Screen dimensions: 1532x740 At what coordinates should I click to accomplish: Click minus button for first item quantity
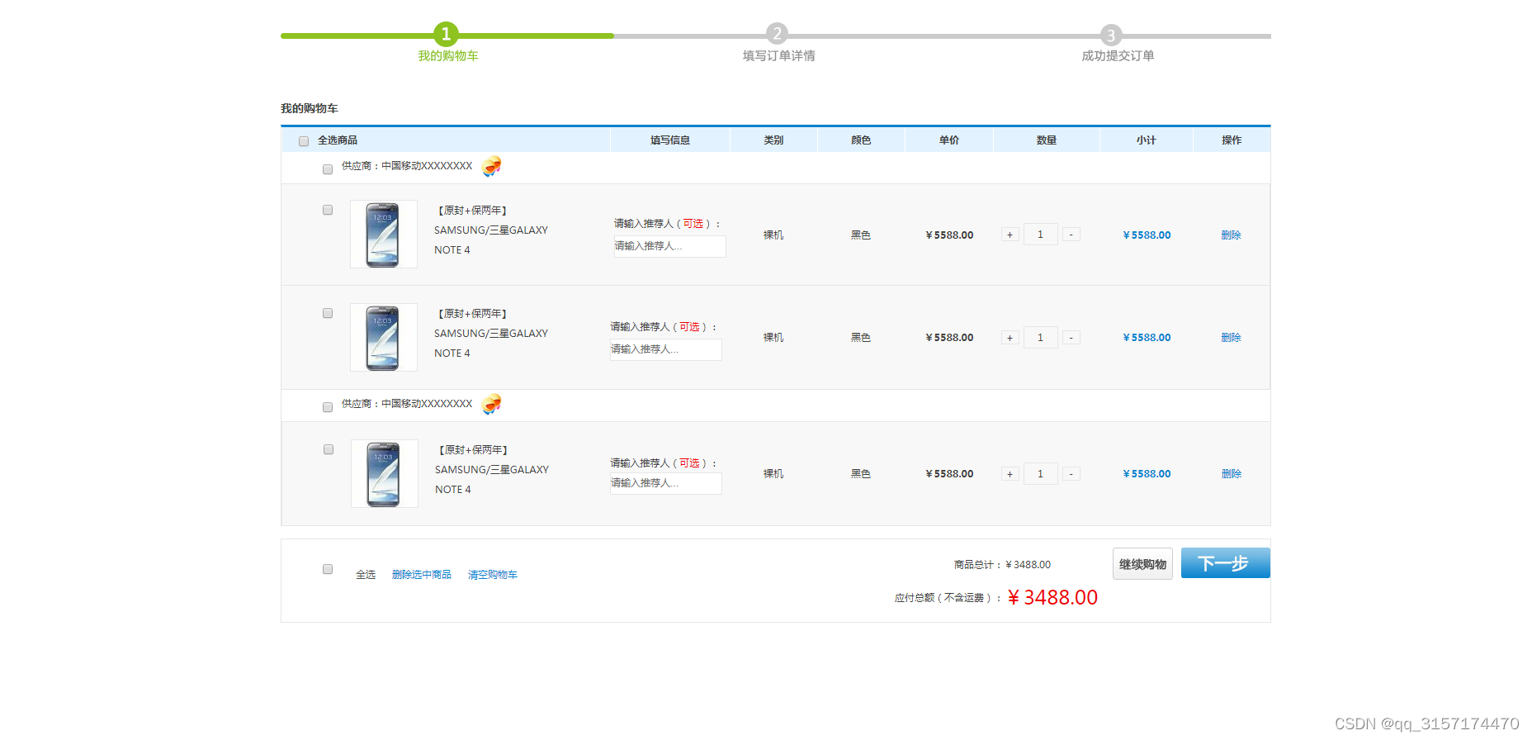(x=1071, y=235)
